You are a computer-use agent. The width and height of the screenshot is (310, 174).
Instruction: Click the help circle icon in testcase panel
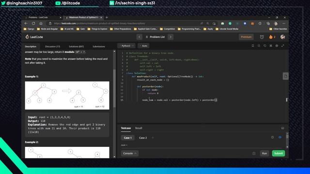(272, 137)
